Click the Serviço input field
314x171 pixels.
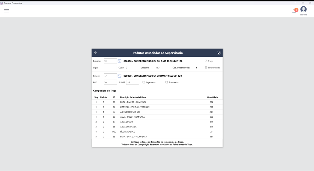pyautogui.click(x=110, y=76)
